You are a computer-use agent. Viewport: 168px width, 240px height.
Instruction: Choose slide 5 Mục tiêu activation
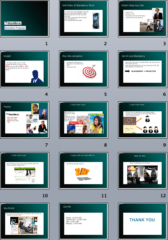tap(84, 69)
